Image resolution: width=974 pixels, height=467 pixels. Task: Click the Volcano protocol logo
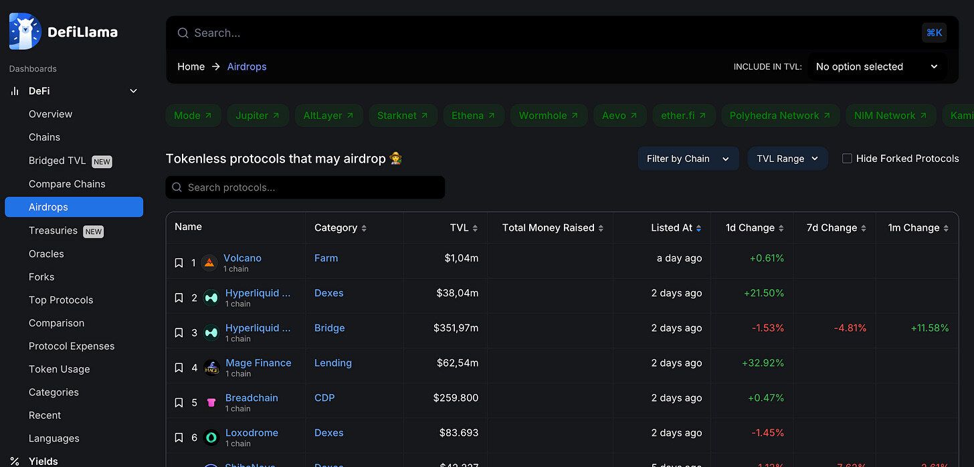click(209, 263)
